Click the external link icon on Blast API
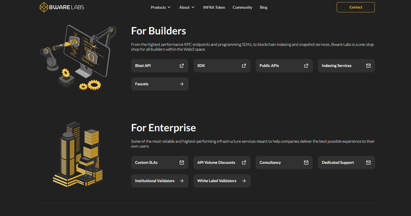The width and height of the screenshot is (411, 216). pyautogui.click(x=182, y=66)
